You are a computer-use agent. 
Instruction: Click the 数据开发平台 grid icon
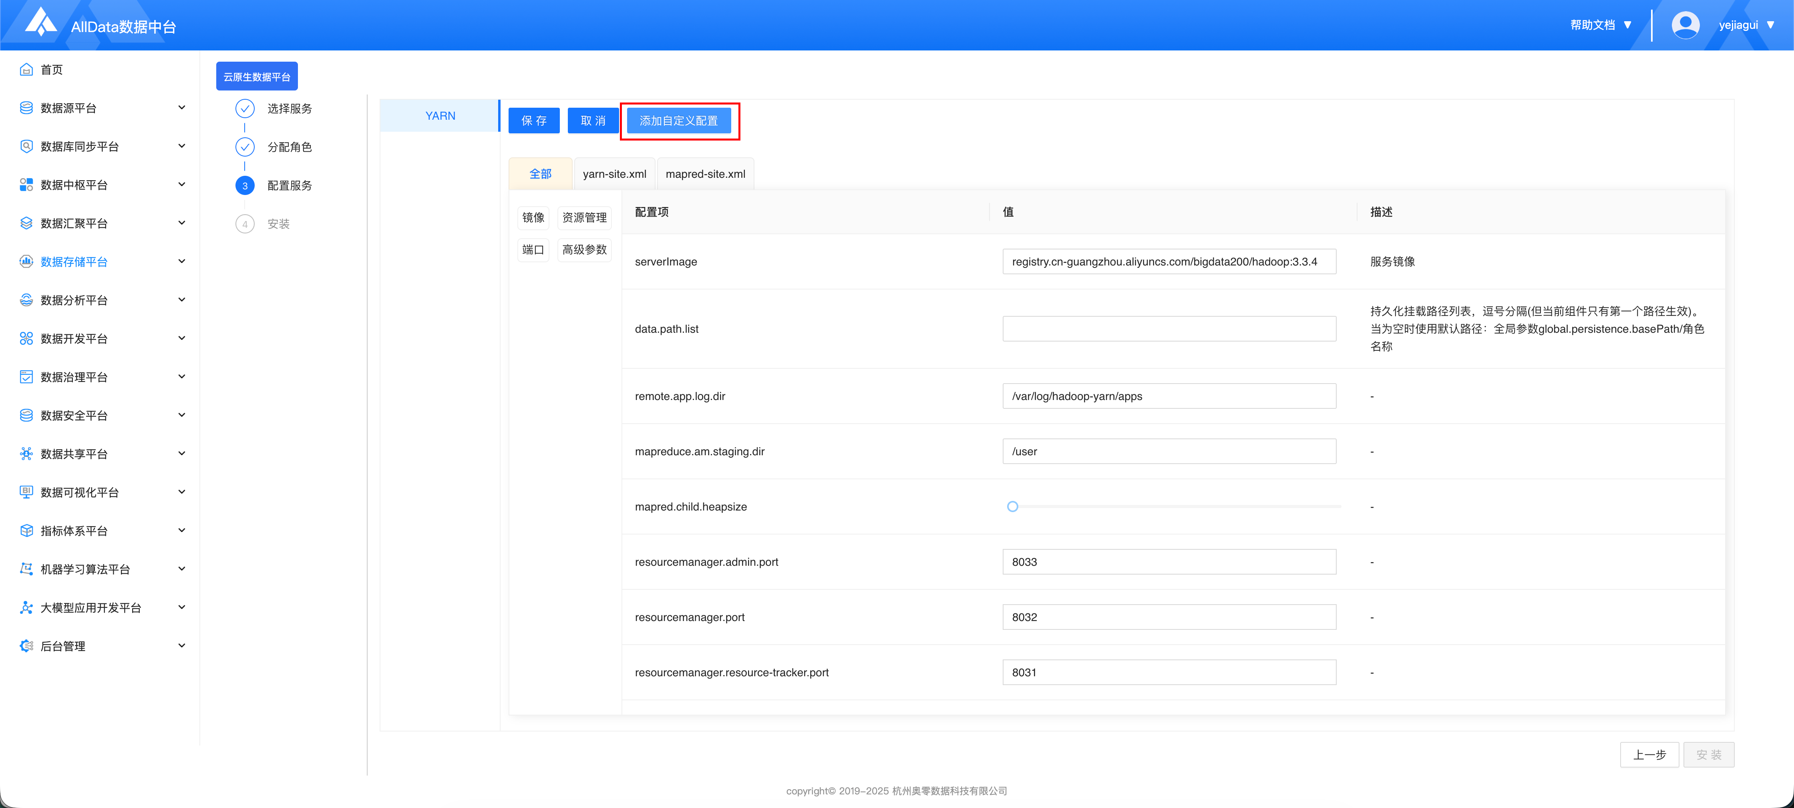(26, 338)
